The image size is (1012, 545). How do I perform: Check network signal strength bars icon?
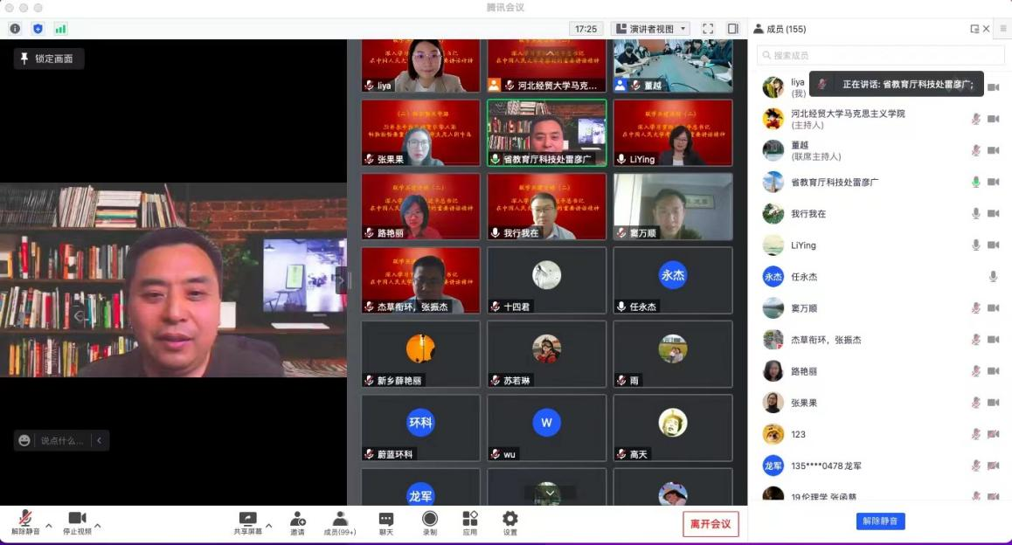pyautogui.click(x=61, y=29)
